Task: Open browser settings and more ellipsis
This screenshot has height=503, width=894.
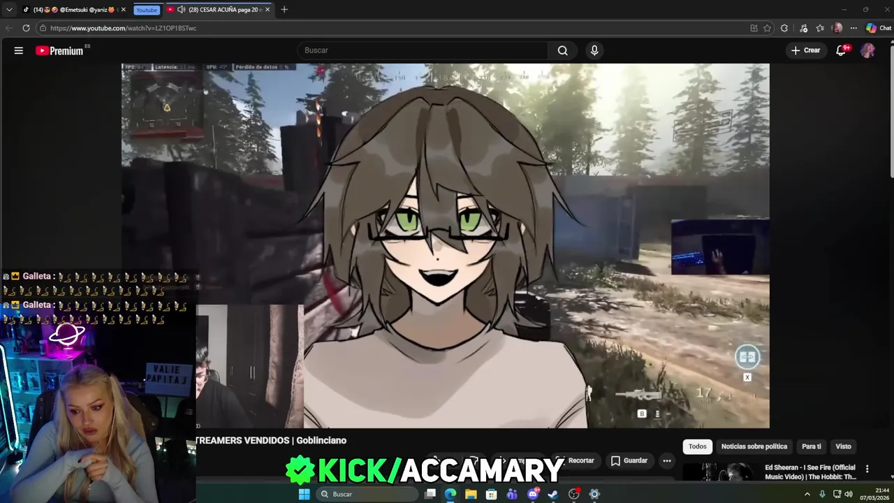Action: [x=853, y=28]
